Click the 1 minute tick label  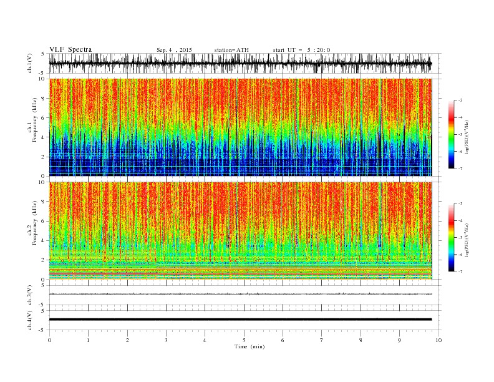pos(88,340)
